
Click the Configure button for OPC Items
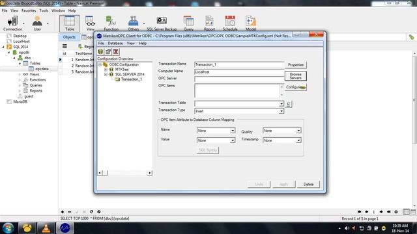pos(296,87)
